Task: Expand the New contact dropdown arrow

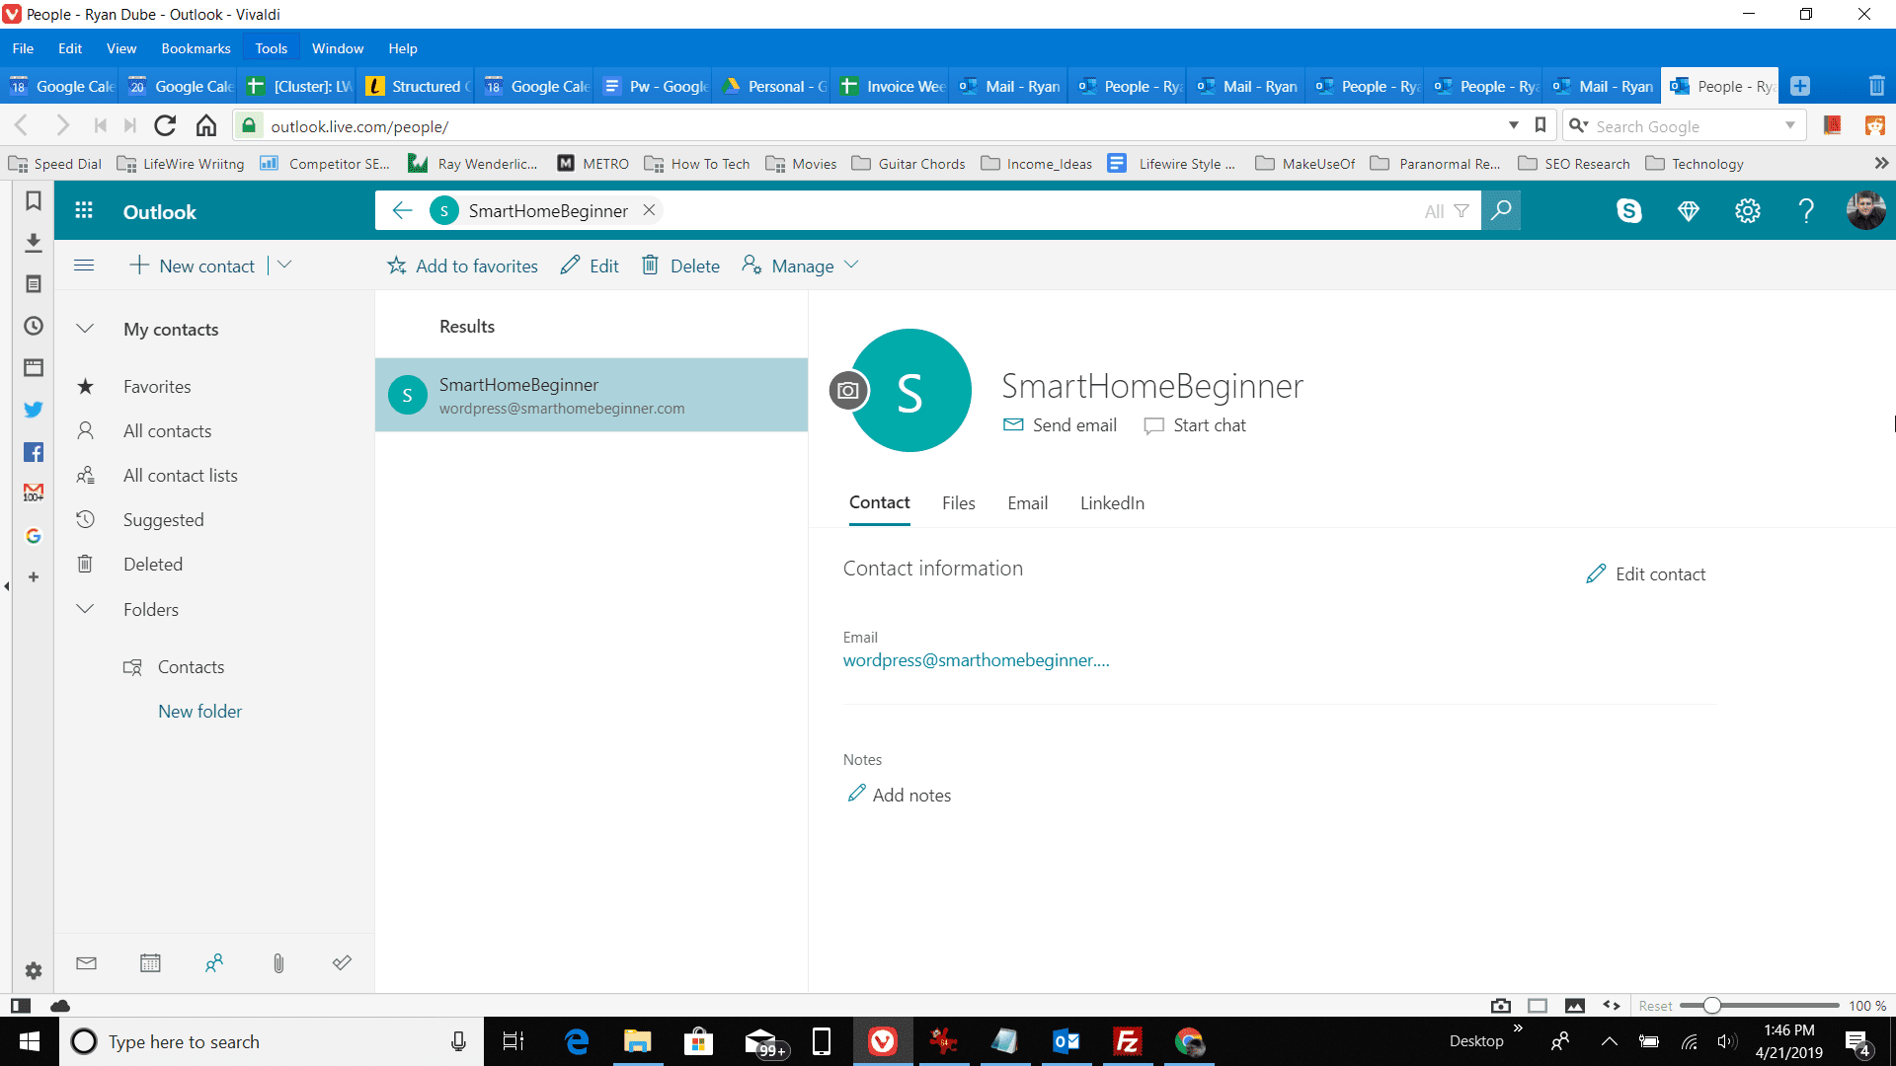Action: (284, 265)
